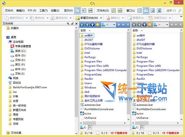The image size is (185, 137).
Task: Click the 复制文件(C) toolbar button
Action: point(14,18)
